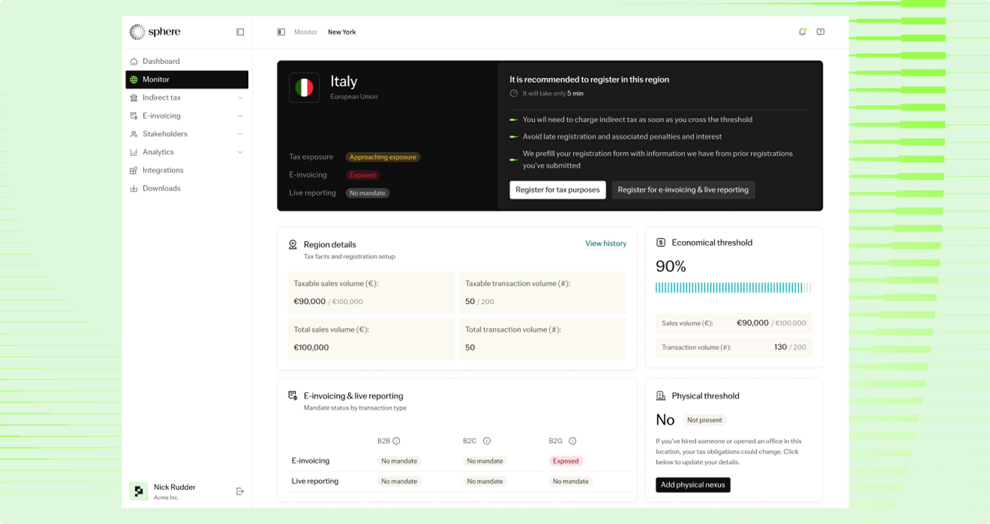990x524 pixels.
Task: Open the View history link
Action: [x=606, y=243]
